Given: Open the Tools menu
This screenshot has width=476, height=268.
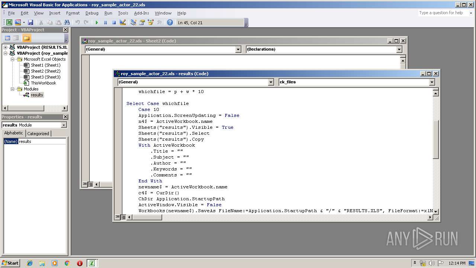Looking at the screenshot, I should (x=123, y=13).
